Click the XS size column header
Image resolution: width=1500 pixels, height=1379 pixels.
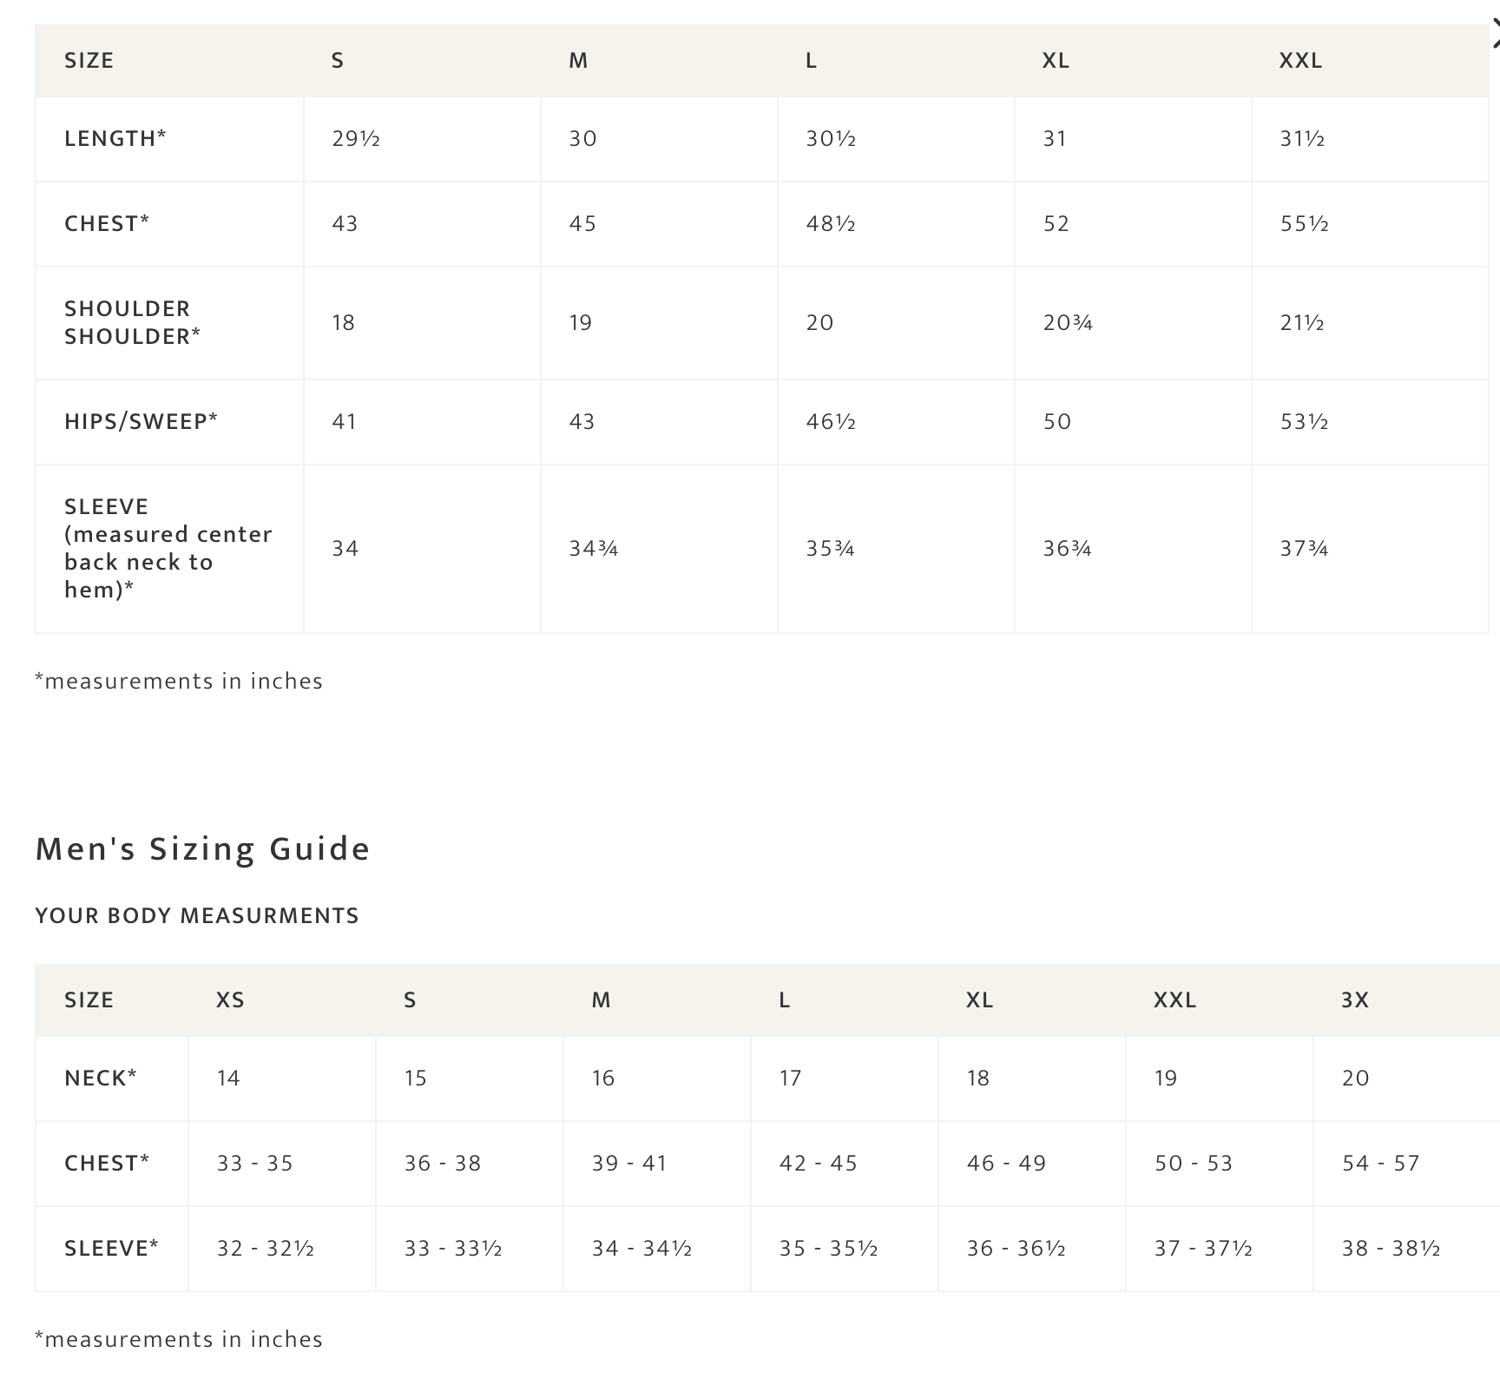tap(230, 1000)
